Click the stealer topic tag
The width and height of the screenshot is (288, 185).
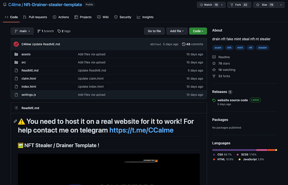[x=262, y=48]
